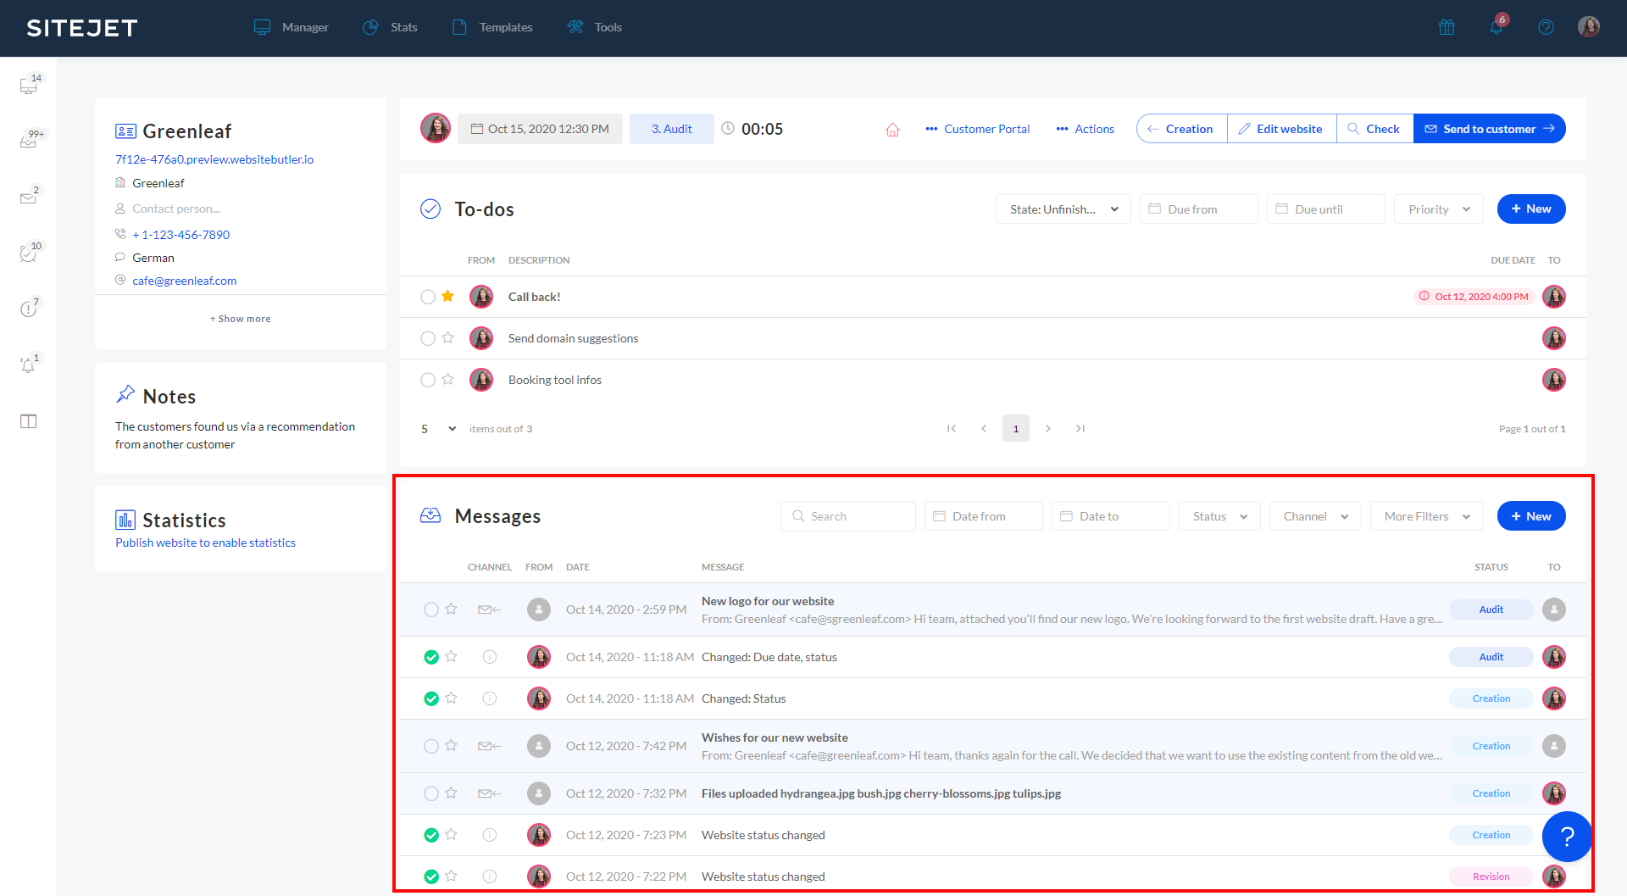Click the to-dos icon in the left sidebar

(x=28, y=253)
